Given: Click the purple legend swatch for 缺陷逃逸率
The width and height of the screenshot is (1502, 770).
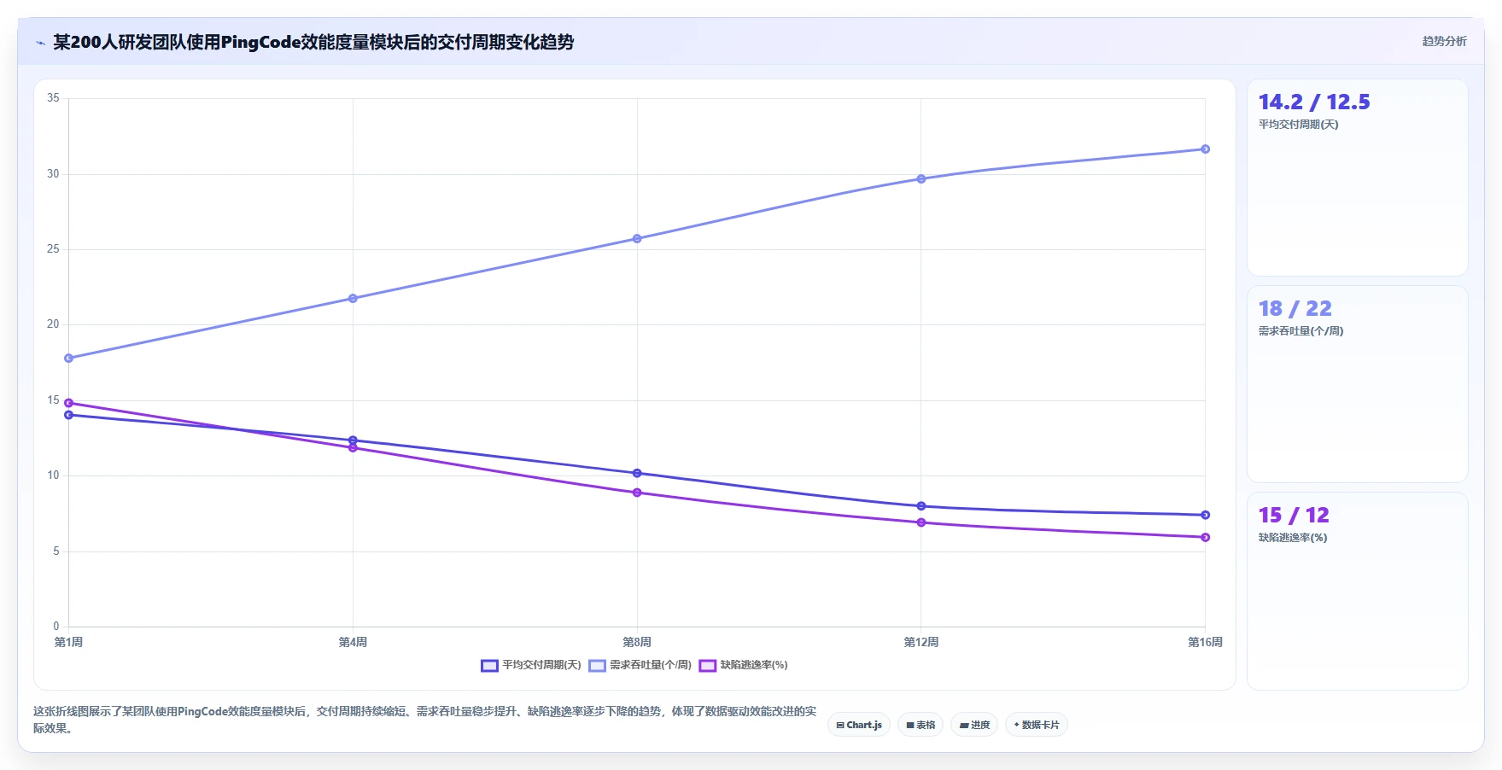Looking at the screenshot, I should click(707, 666).
